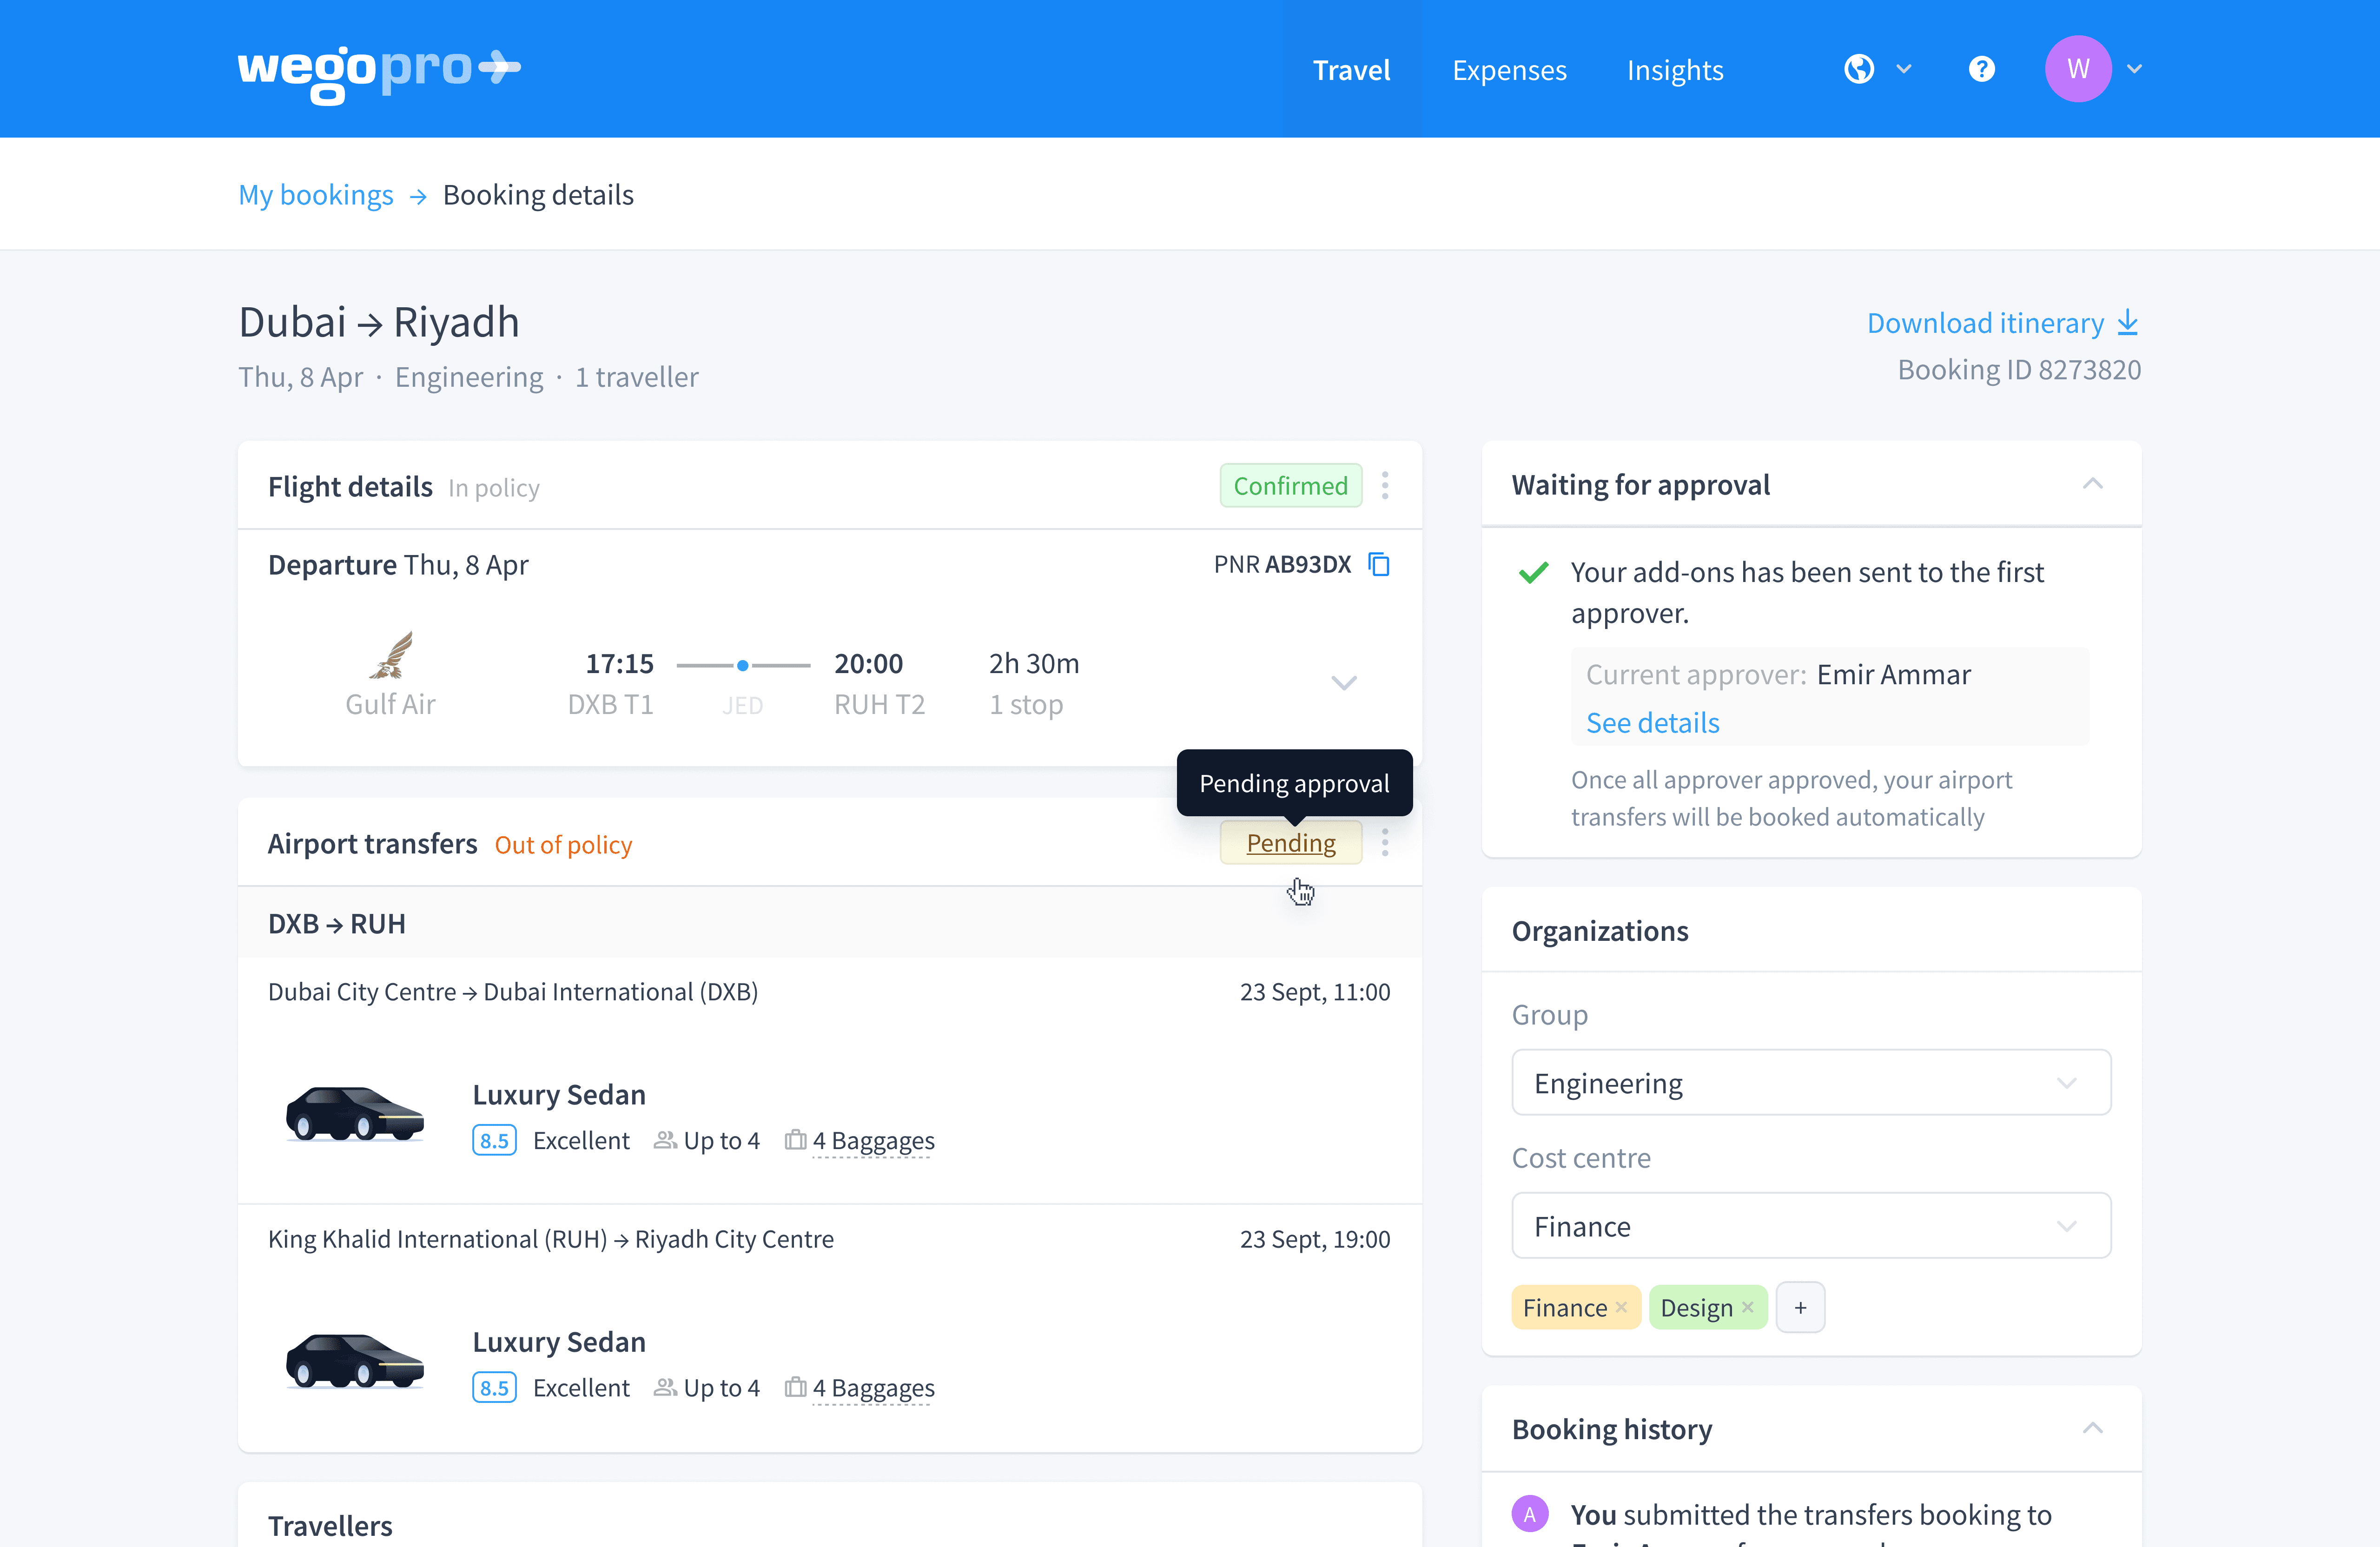Viewport: 2380px width, 1547px height.
Task: Expand the user account dropdown arrow
Action: pos(2134,69)
